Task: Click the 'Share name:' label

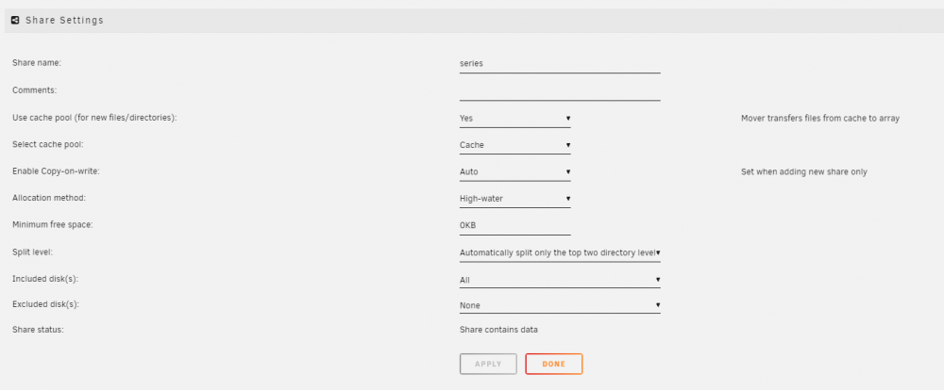Action: tap(37, 62)
